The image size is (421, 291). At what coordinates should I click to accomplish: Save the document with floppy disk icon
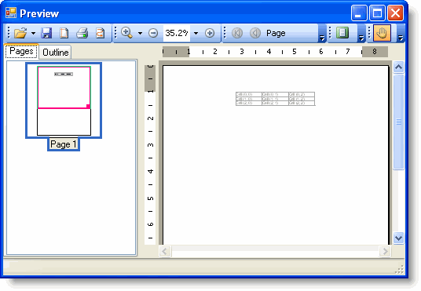click(46, 33)
